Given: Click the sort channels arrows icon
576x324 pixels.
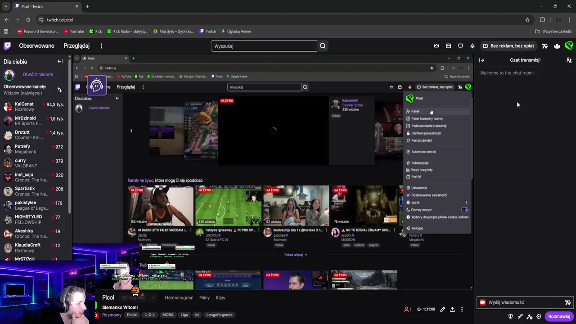Looking at the screenshot, I should (x=59, y=90).
